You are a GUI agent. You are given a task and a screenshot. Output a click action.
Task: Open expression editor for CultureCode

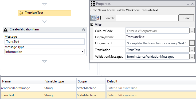pos(192,31)
